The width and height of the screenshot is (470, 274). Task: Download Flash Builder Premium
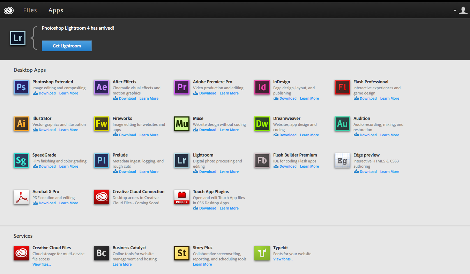pos(285,166)
